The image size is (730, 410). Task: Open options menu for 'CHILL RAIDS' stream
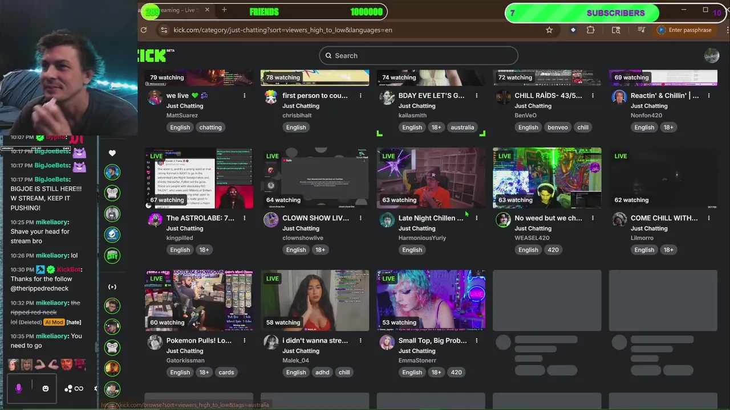[x=593, y=96]
